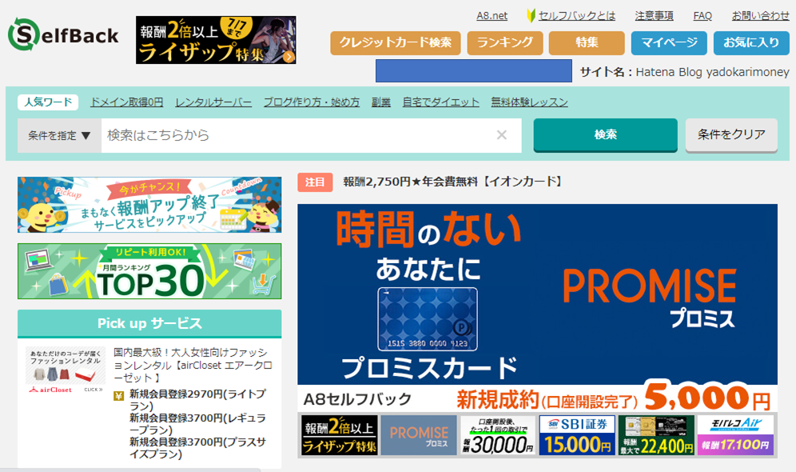Open the ランキング menu button
Image resolution: width=796 pixels, height=472 pixels.
click(x=505, y=42)
